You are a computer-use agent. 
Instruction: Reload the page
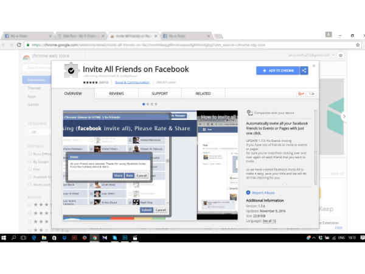[x=19, y=44]
